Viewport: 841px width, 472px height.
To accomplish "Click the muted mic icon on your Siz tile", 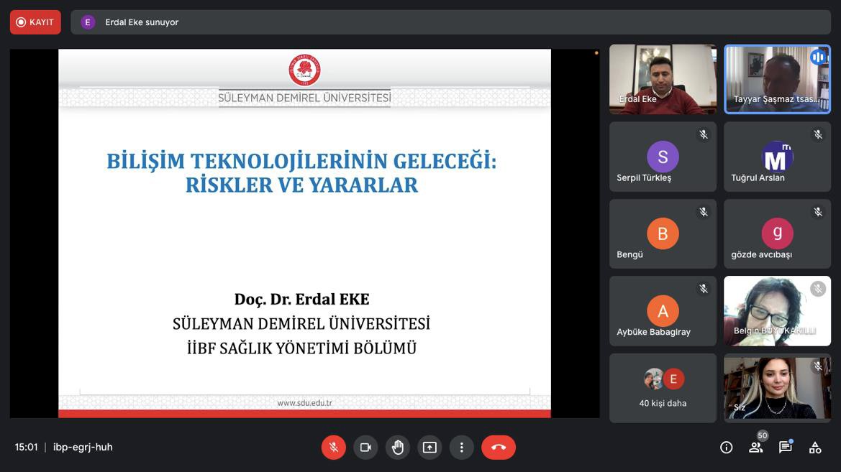I will point(818,366).
